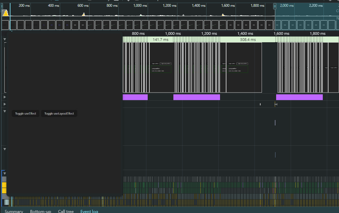Open the Bottom-up tab
This screenshot has width=339, height=213.
click(x=41, y=211)
